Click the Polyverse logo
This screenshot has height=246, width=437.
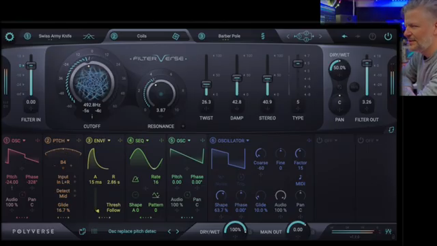pos(33,232)
